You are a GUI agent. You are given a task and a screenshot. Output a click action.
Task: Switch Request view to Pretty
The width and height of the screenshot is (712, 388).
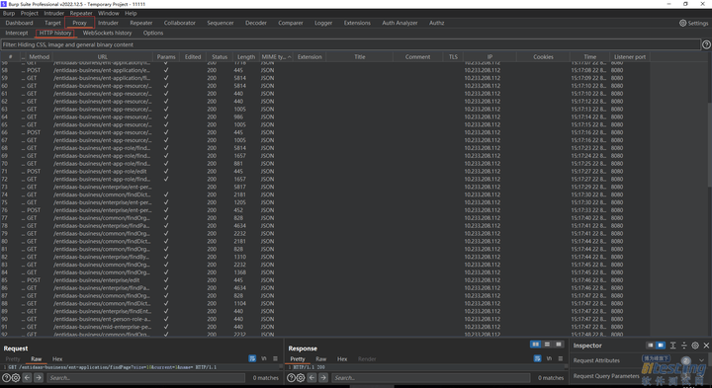(13, 359)
